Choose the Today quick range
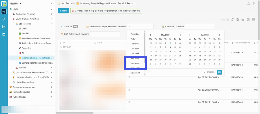260x114 pixels. click(x=133, y=39)
